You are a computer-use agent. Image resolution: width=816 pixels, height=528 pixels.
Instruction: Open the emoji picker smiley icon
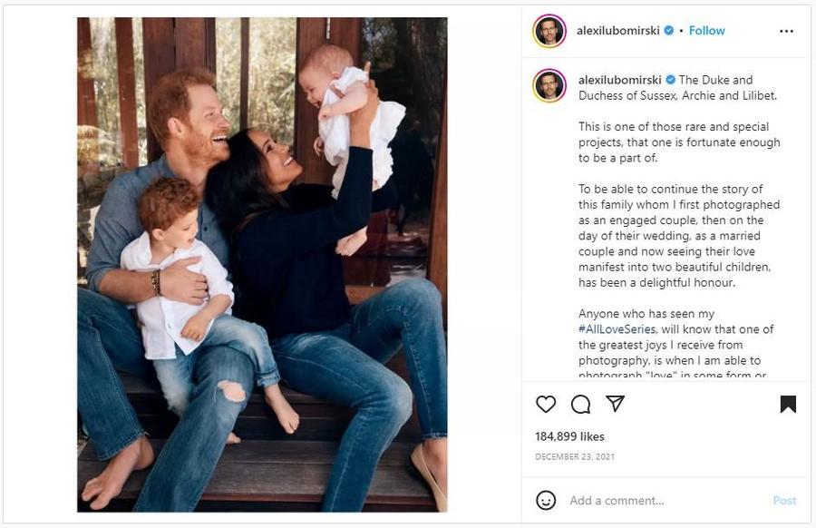pos(546,500)
